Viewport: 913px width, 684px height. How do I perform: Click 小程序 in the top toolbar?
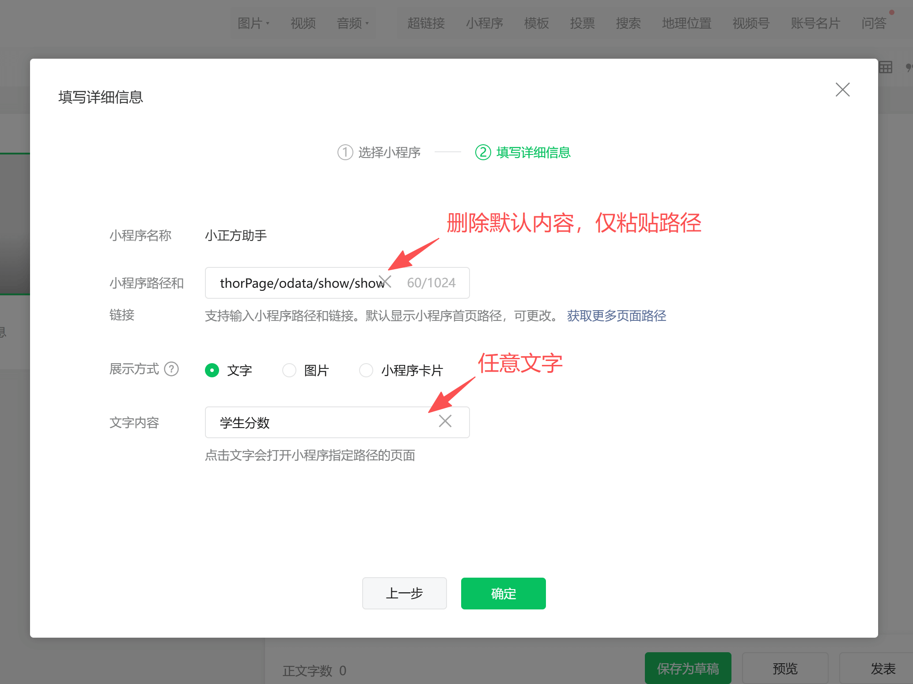coord(484,23)
